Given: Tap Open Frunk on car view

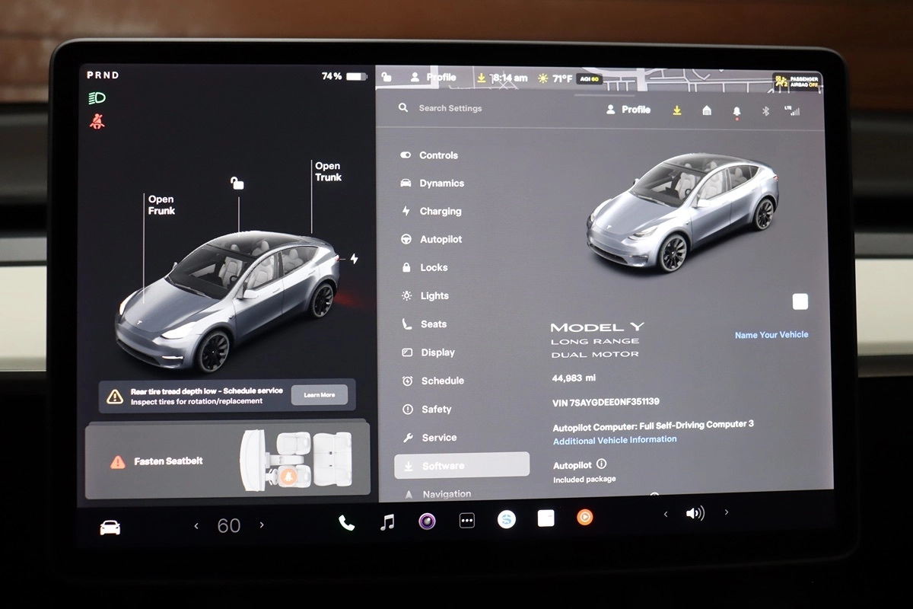Looking at the screenshot, I should pyautogui.click(x=161, y=205).
